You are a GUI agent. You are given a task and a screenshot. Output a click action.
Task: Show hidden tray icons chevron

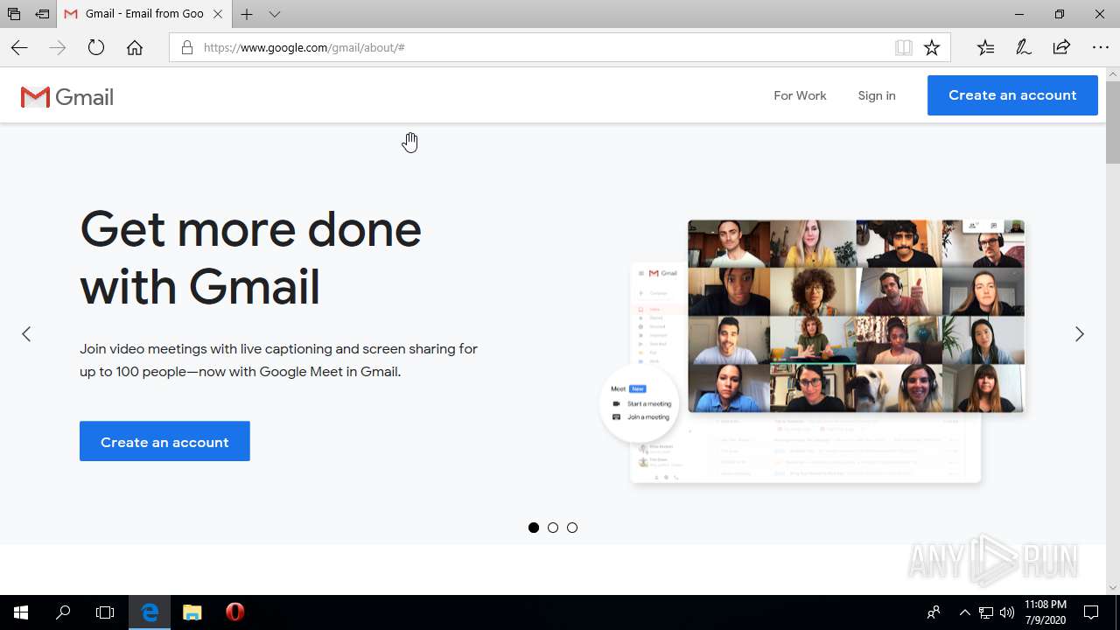click(964, 612)
